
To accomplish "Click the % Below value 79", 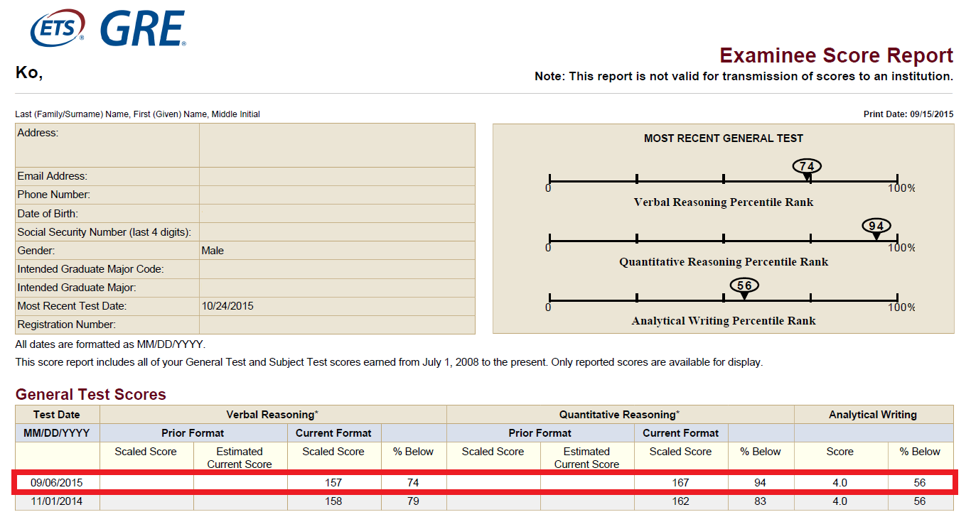I will [x=413, y=501].
